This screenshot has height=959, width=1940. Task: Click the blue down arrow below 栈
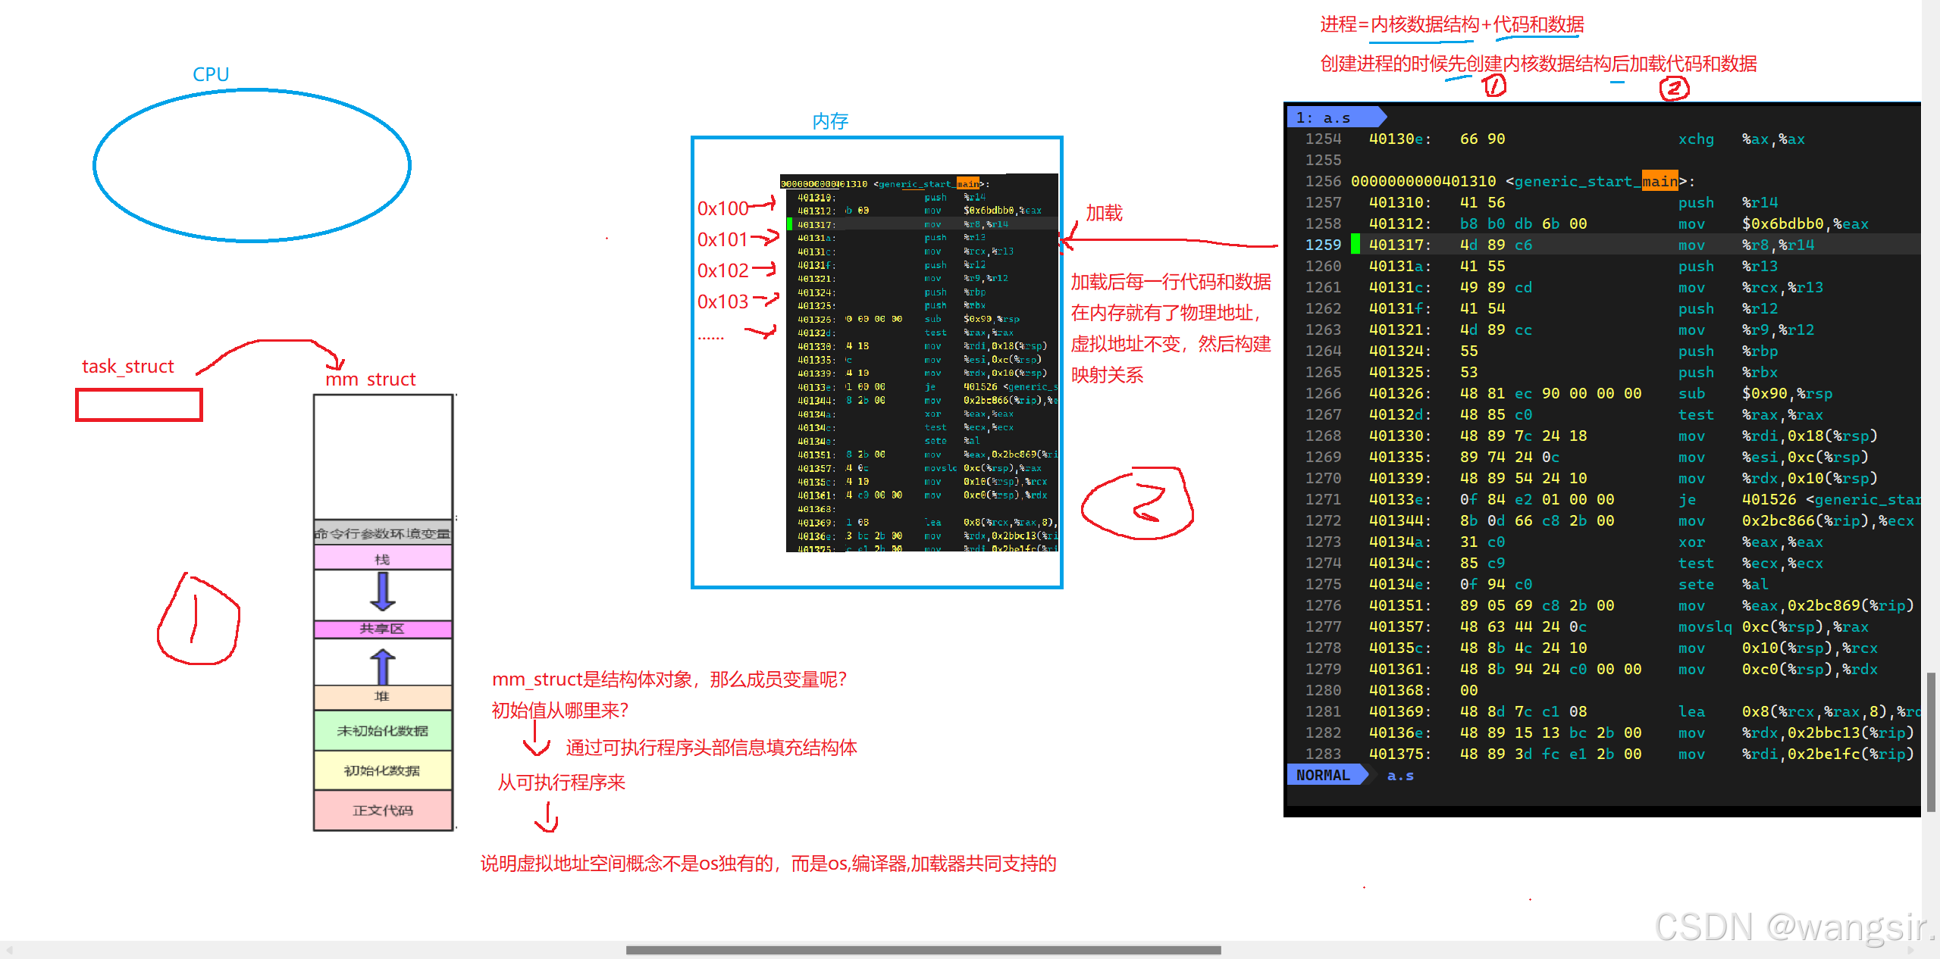pos(383,592)
